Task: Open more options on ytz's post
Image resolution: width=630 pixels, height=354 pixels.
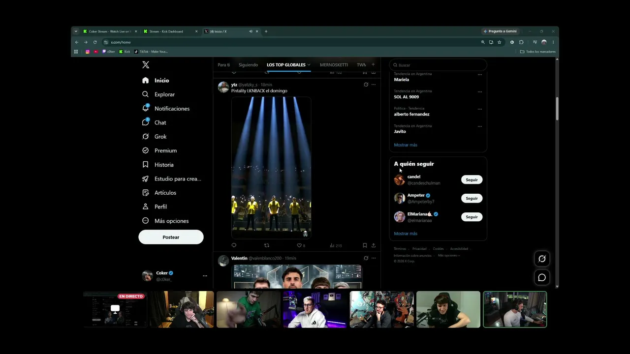Action: click(374, 85)
